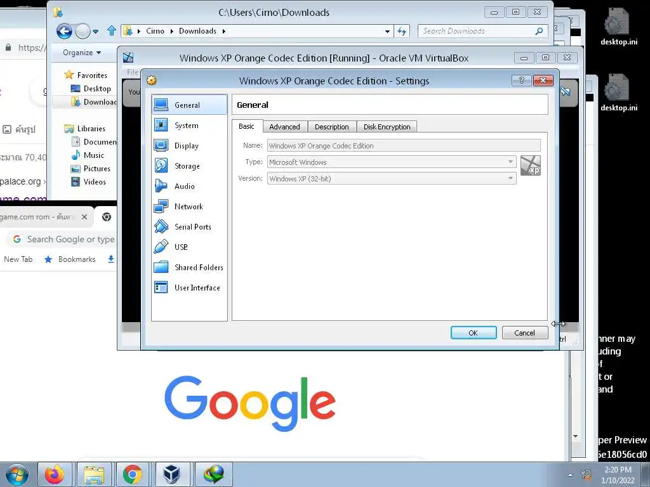The image size is (650, 487).
Task: Expand the arrow after Cirno in breadcrumb
Action: click(x=172, y=31)
